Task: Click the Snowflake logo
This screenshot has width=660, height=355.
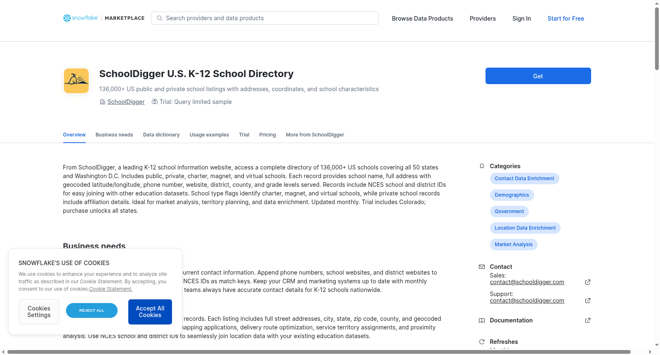Action: click(x=80, y=18)
